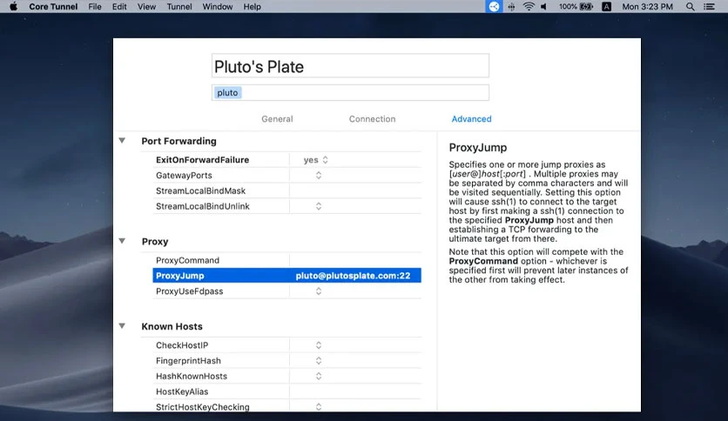Click the volume speaker icon in menu bar
This screenshot has height=421, width=728.
tap(543, 6)
